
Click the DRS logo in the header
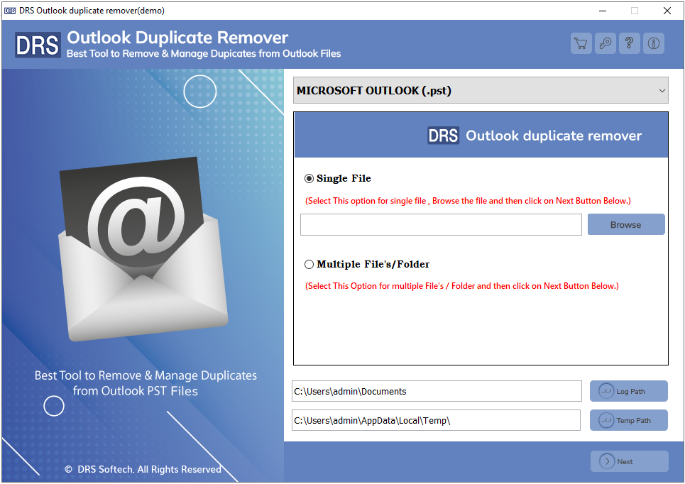(38, 45)
